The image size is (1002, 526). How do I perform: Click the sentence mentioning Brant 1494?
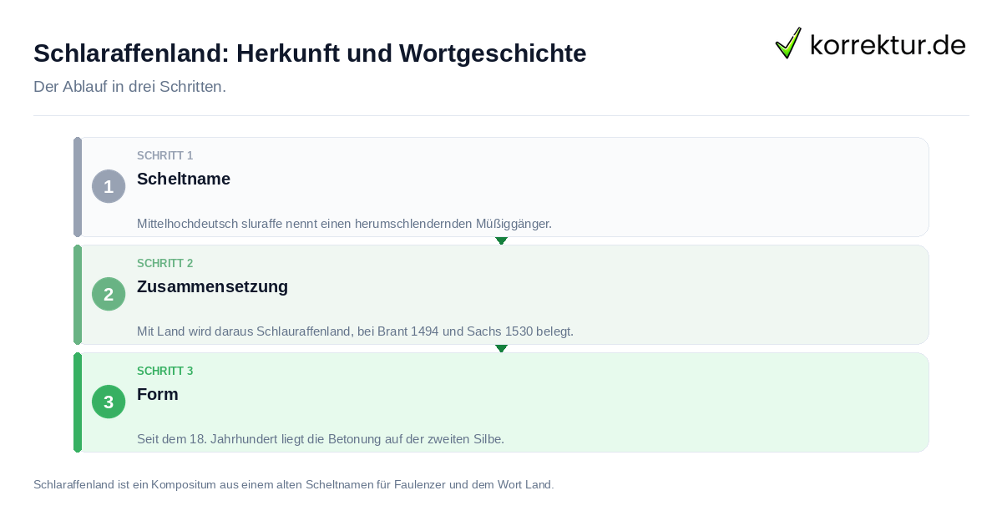(x=355, y=331)
